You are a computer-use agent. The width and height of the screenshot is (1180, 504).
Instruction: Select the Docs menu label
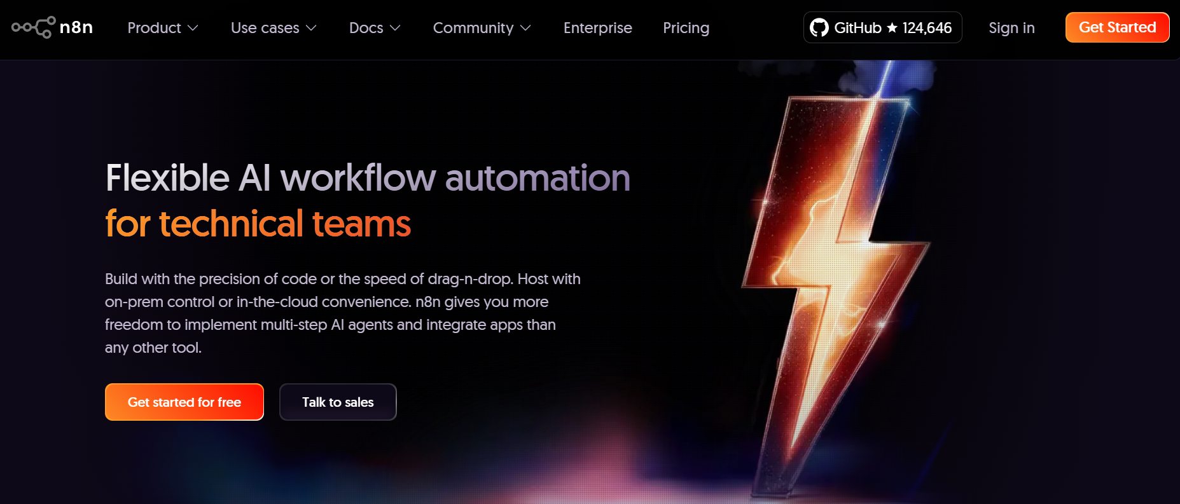point(366,28)
